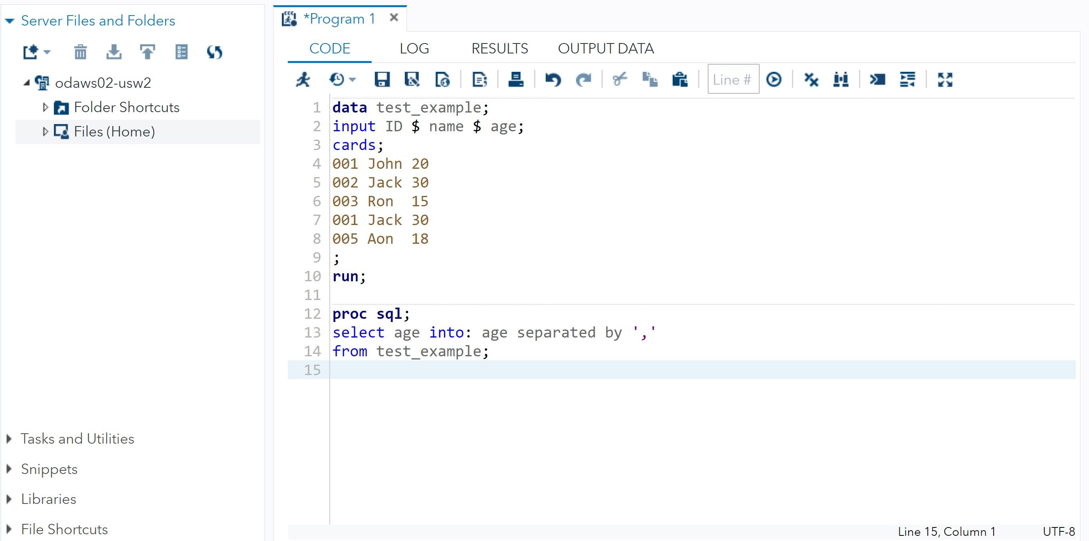
Task: Click the Print program icon
Action: tap(516, 79)
